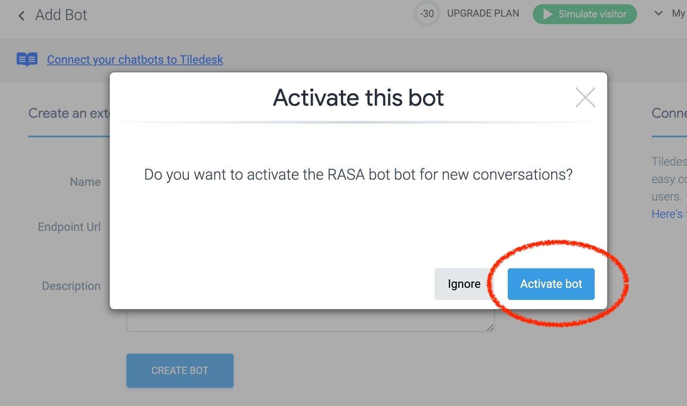Close the Activate this bot dialog
This screenshot has height=406, width=687.
tap(585, 97)
